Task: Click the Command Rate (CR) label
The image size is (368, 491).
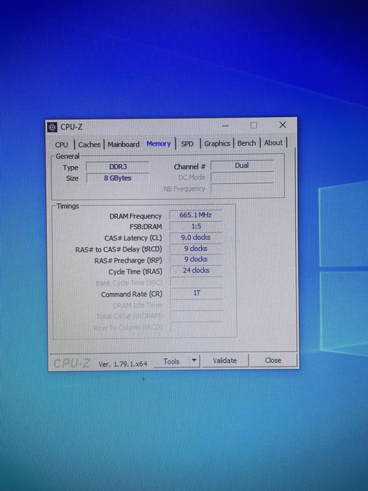Action: click(132, 295)
